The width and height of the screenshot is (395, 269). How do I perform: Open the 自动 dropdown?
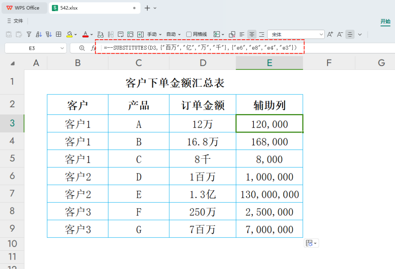coord(174,34)
